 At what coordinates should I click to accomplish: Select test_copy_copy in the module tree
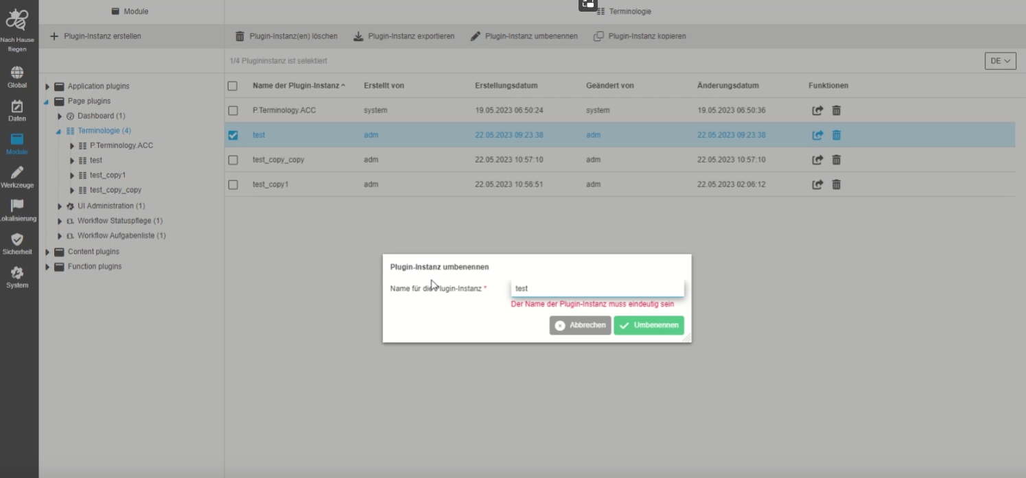click(115, 190)
